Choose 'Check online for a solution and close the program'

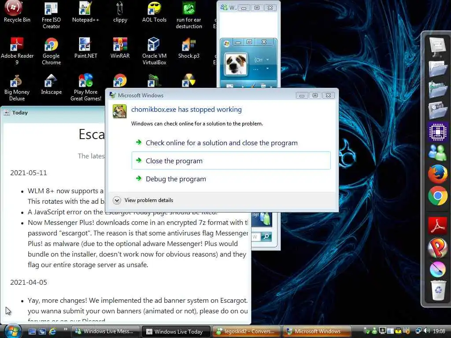pyautogui.click(x=231, y=143)
